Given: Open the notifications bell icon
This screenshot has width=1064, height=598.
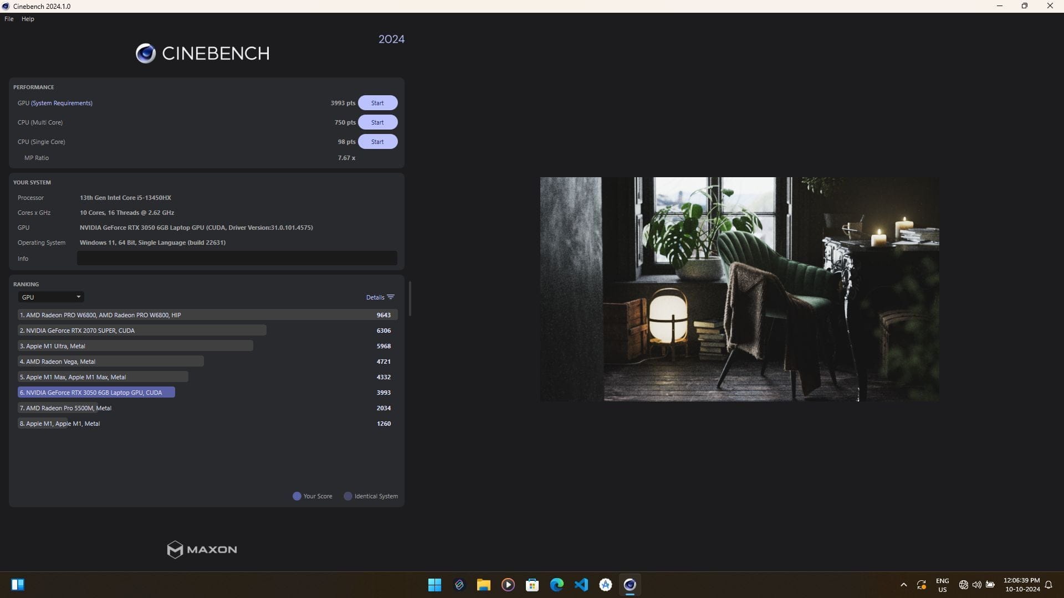Looking at the screenshot, I should [1048, 585].
